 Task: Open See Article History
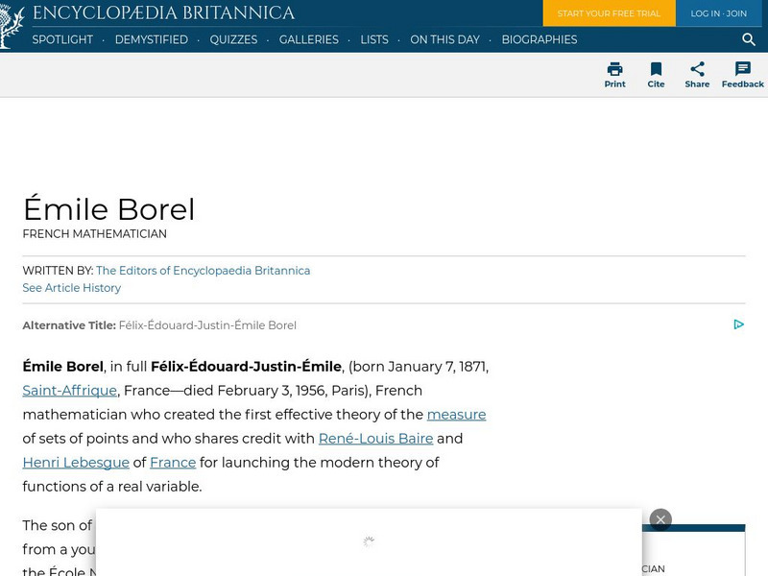[71, 288]
